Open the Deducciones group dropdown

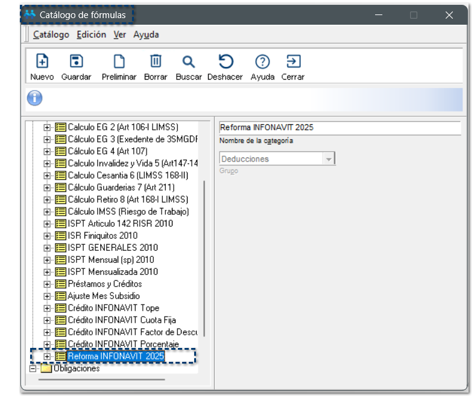tap(329, 159)
